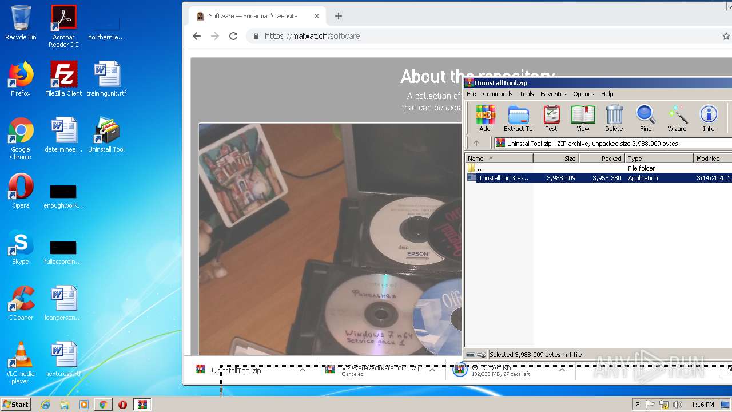The height and width of the screenshot is (412, 732).
Task: Select trainingunit.rtf document on desktop
Action: 106,79
